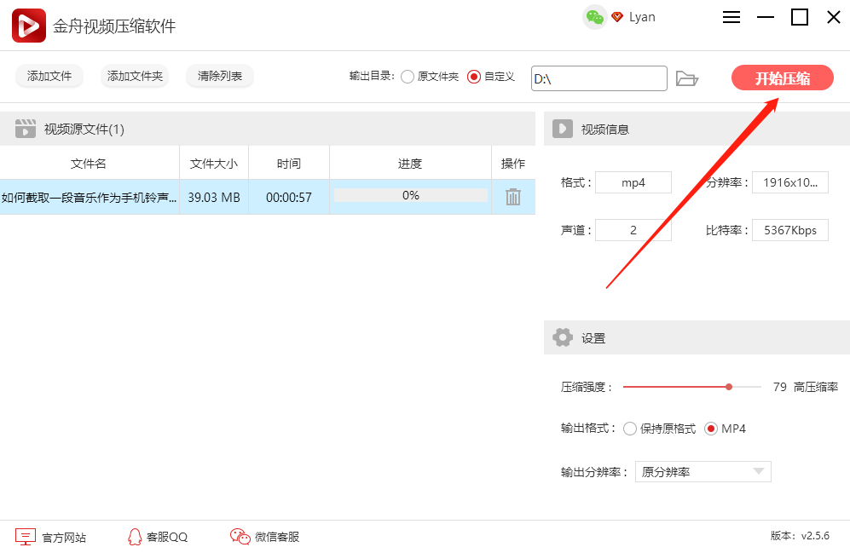Click the 进度 column header

[x=410, y=163]
